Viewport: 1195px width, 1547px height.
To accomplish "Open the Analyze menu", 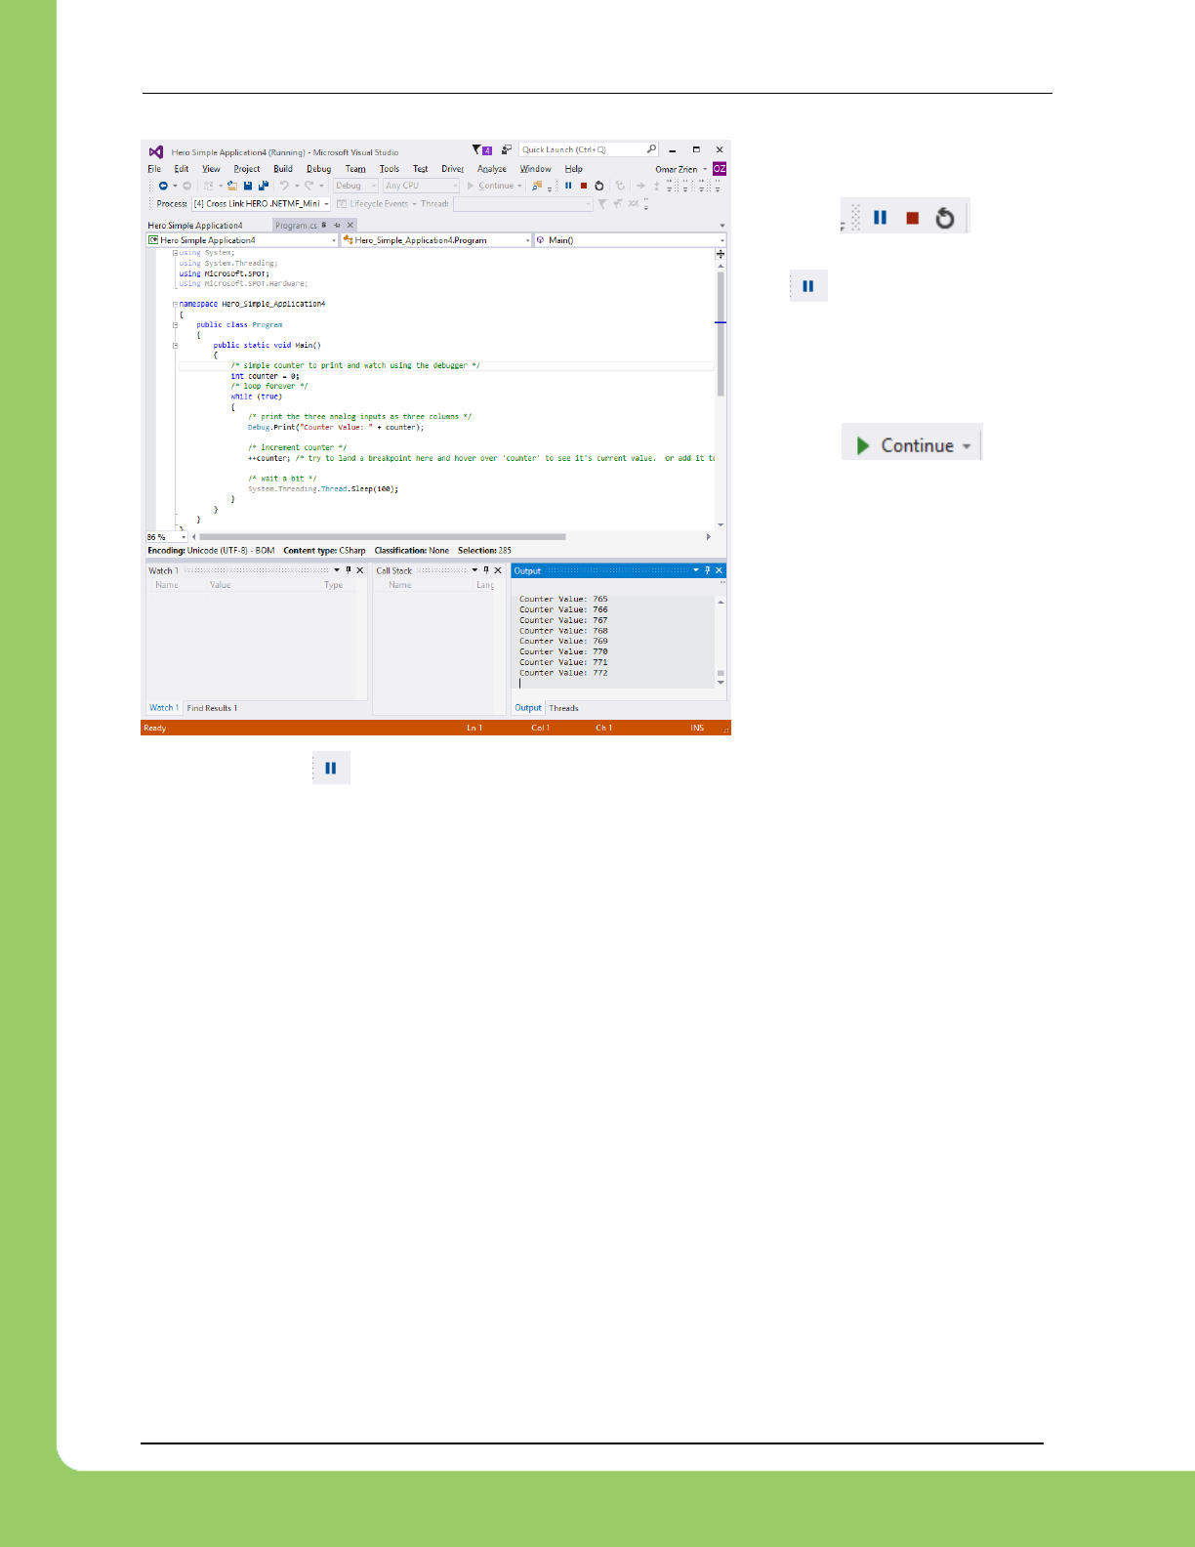I will (492, 169).
